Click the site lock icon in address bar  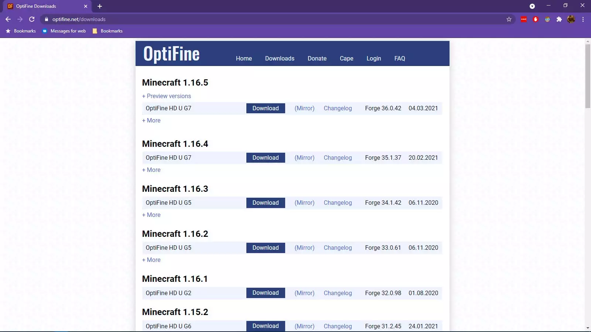pos(47,19)
